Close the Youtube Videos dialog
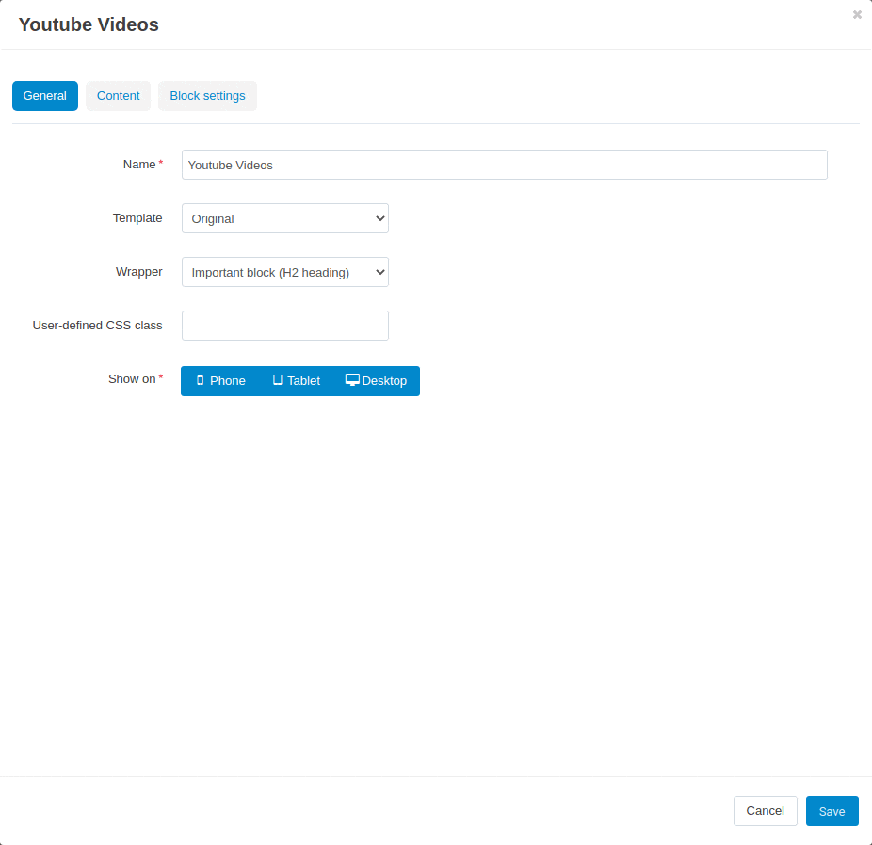The width and height of the screenshot is (872, 845). pos(857,15)
